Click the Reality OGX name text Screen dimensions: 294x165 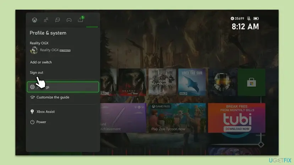[39, 43]
